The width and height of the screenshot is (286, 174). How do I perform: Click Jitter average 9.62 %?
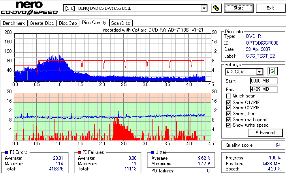(204, 158)
